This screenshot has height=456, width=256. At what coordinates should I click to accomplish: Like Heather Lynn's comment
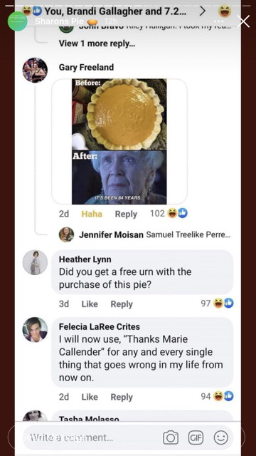90,304
